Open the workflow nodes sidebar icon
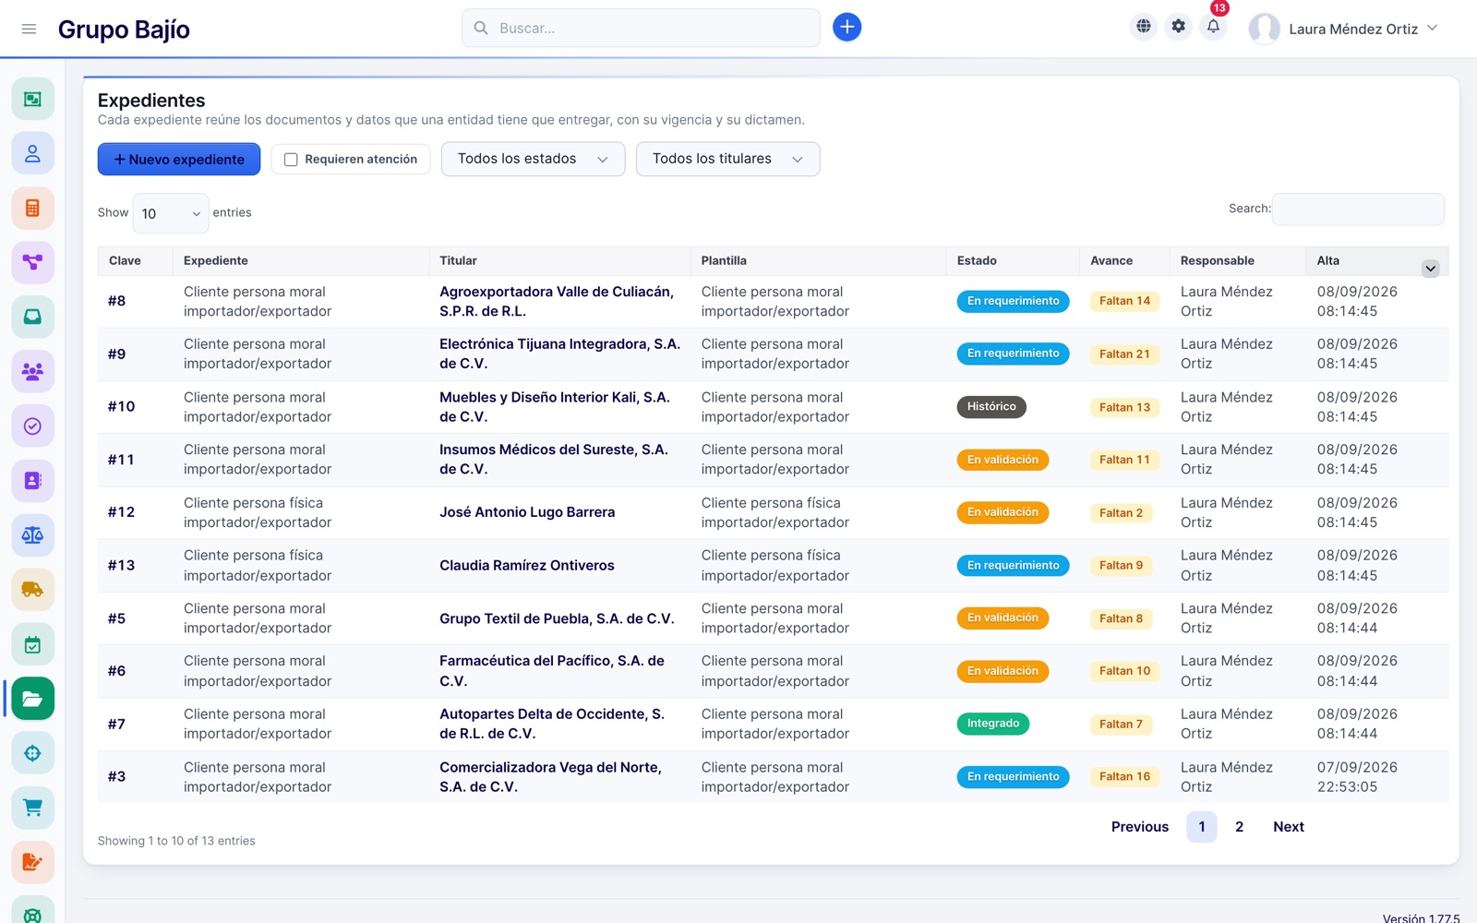Image resolution: width=1477 pixels, height=923 pixels. pos(32,262)
